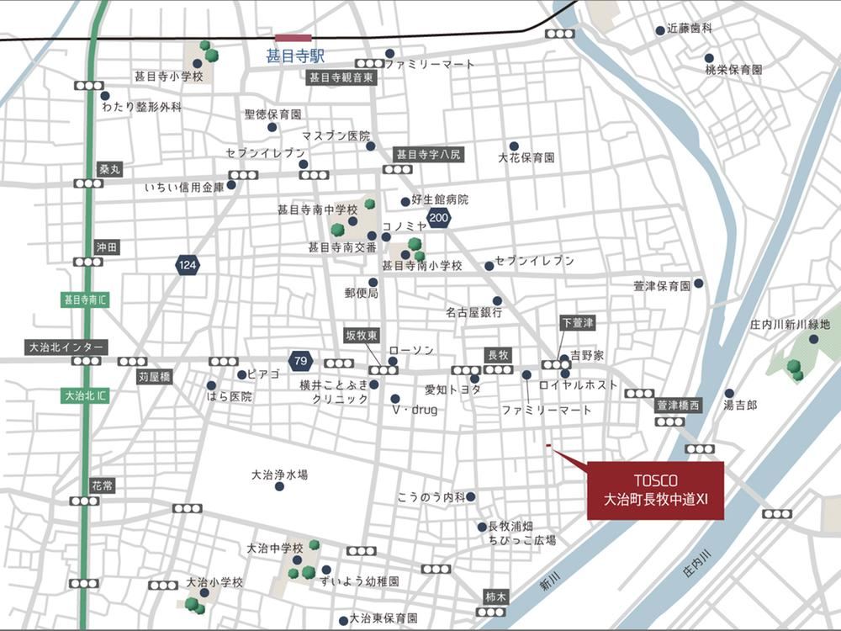Click the dot marker for 名古屋銀行
The height and width of the screenshot is (631, 841).
point(497,301)
